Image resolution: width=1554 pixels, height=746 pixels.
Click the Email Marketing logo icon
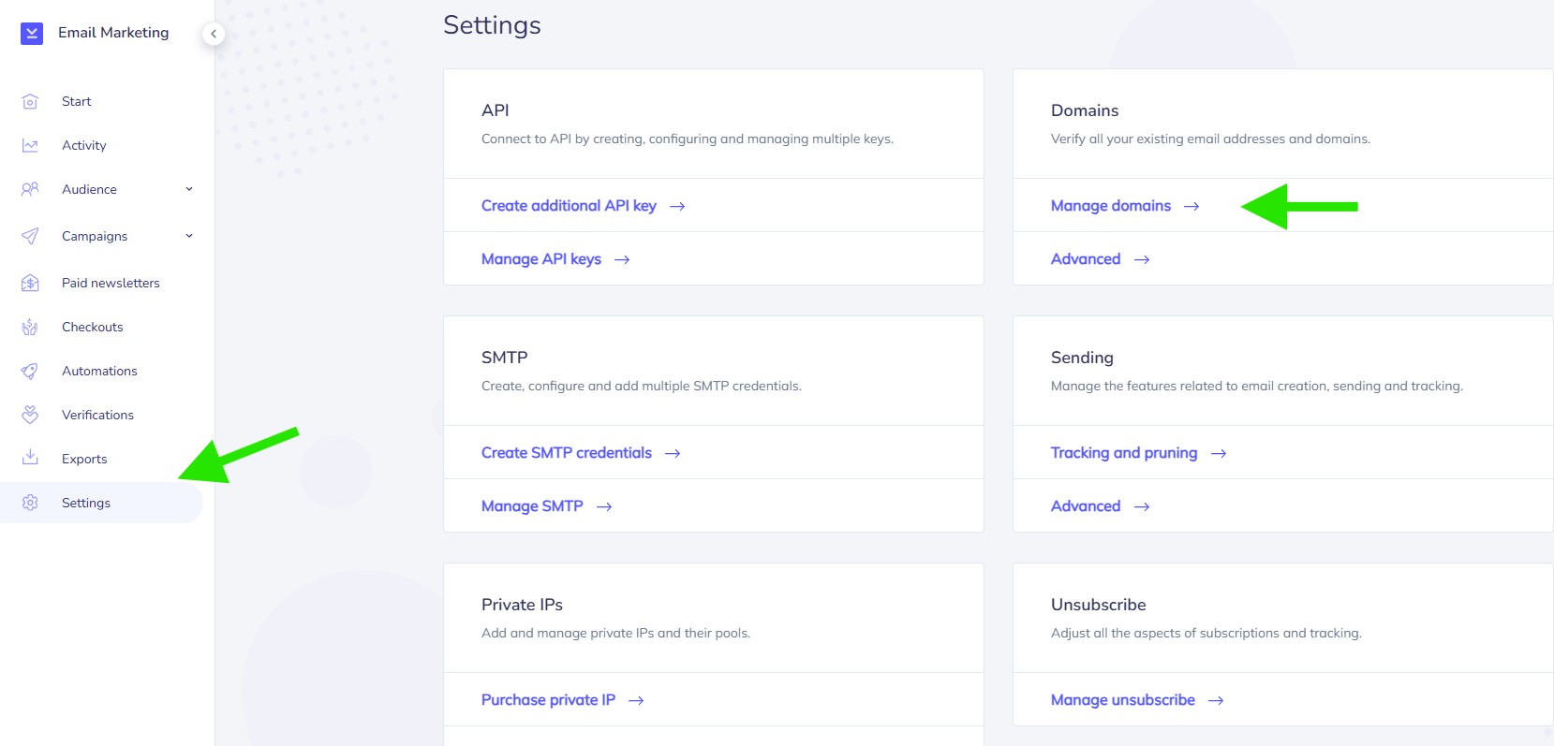pos(32,34)
